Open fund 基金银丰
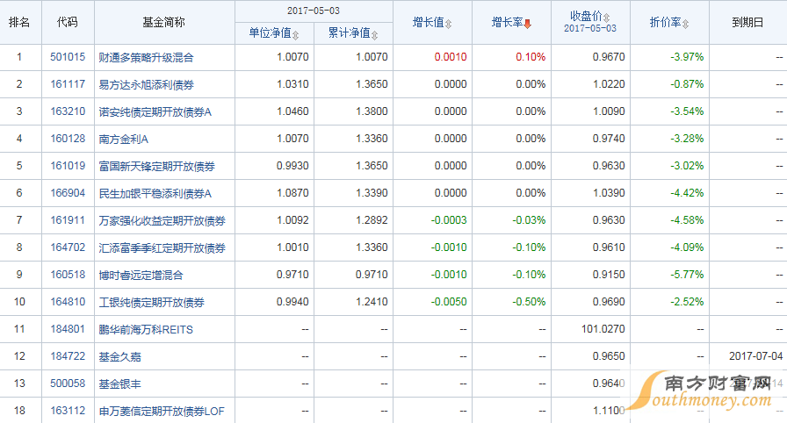Screen dimensions: 787x423 click(x=120, y=384)
